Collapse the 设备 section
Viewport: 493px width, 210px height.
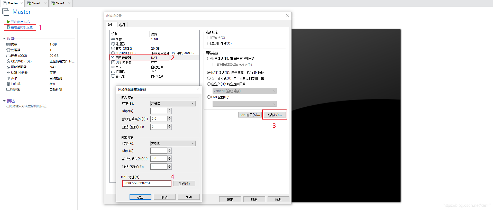(x=4, y=39)
